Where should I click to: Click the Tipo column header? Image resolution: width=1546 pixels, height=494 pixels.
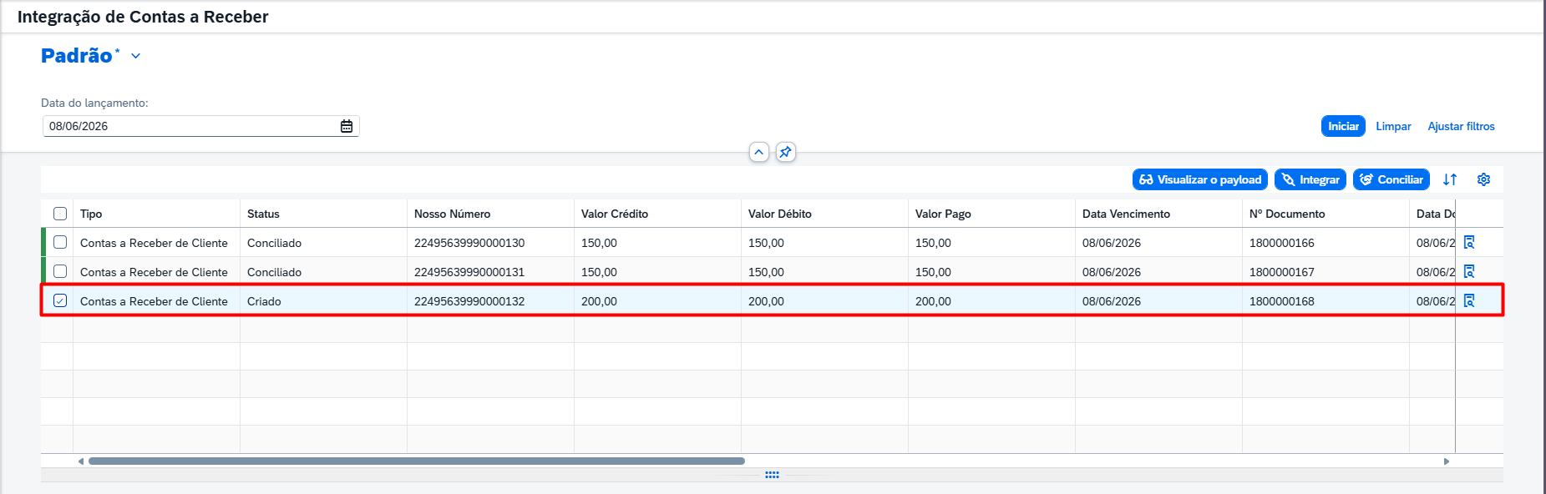tap(156, 214)
